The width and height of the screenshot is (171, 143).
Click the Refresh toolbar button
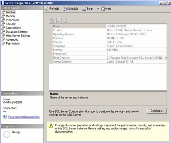52,9
